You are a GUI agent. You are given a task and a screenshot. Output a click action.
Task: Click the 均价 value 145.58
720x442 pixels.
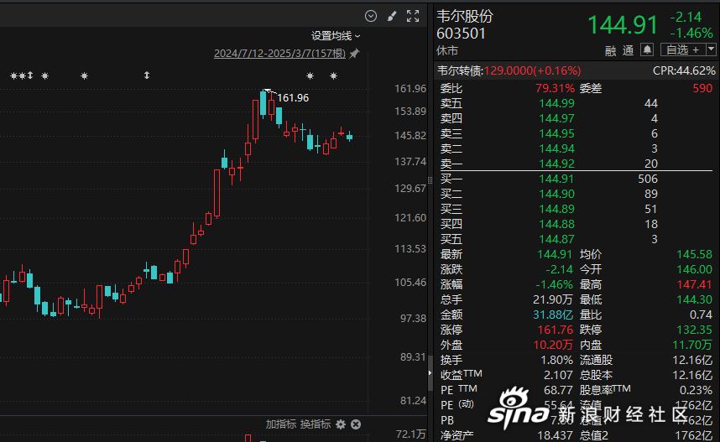pos(694,254)
